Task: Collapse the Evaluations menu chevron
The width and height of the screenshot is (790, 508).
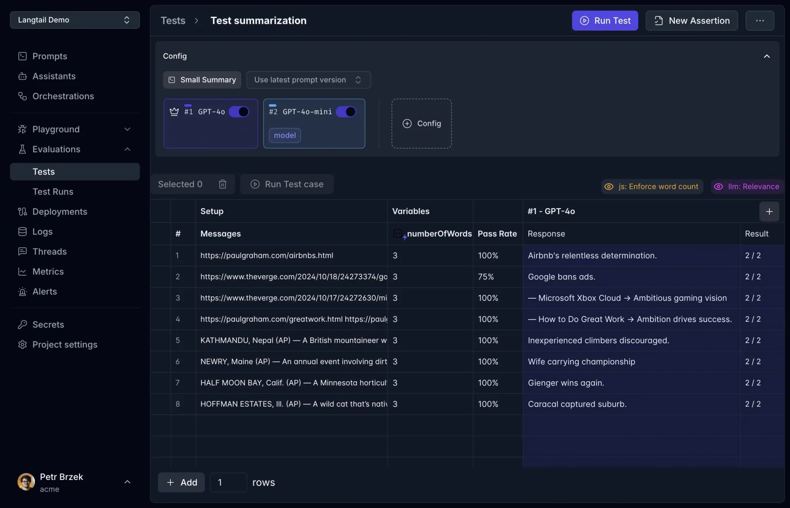Action: click(127, 149)
